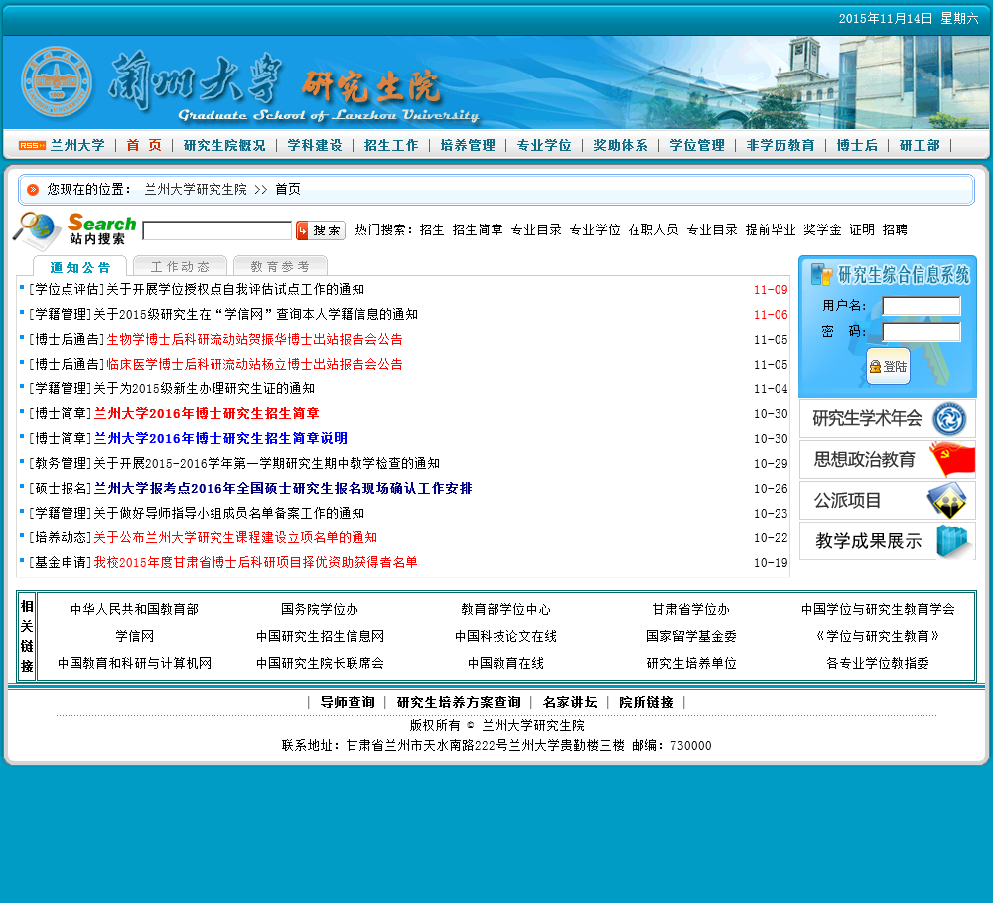This screenshot has width=993, height=903.
Task: Click 兰州大学研究生院 breadcrumb link
Action: pos(195,189)
